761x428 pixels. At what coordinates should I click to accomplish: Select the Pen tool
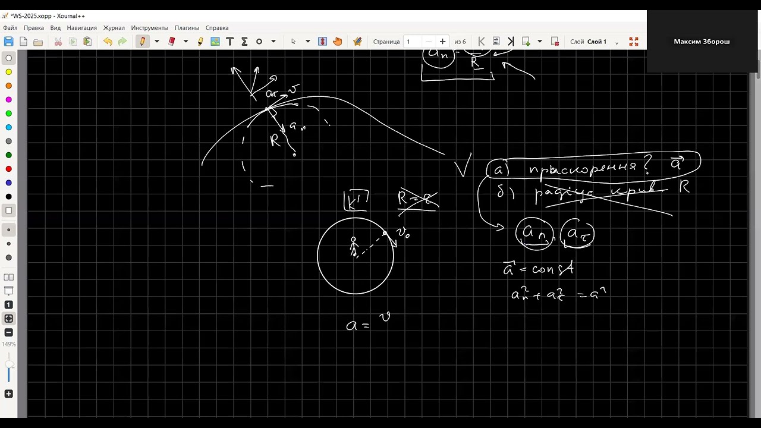click(142, 42)
